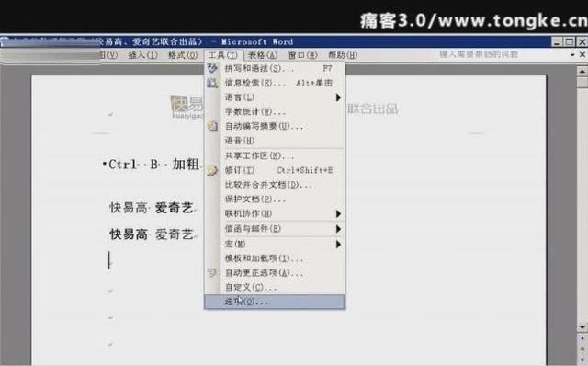This screenshot has width=588, height=366.
Task: Select highlighted 选项 (Options) menu entry
Action: 275,302
